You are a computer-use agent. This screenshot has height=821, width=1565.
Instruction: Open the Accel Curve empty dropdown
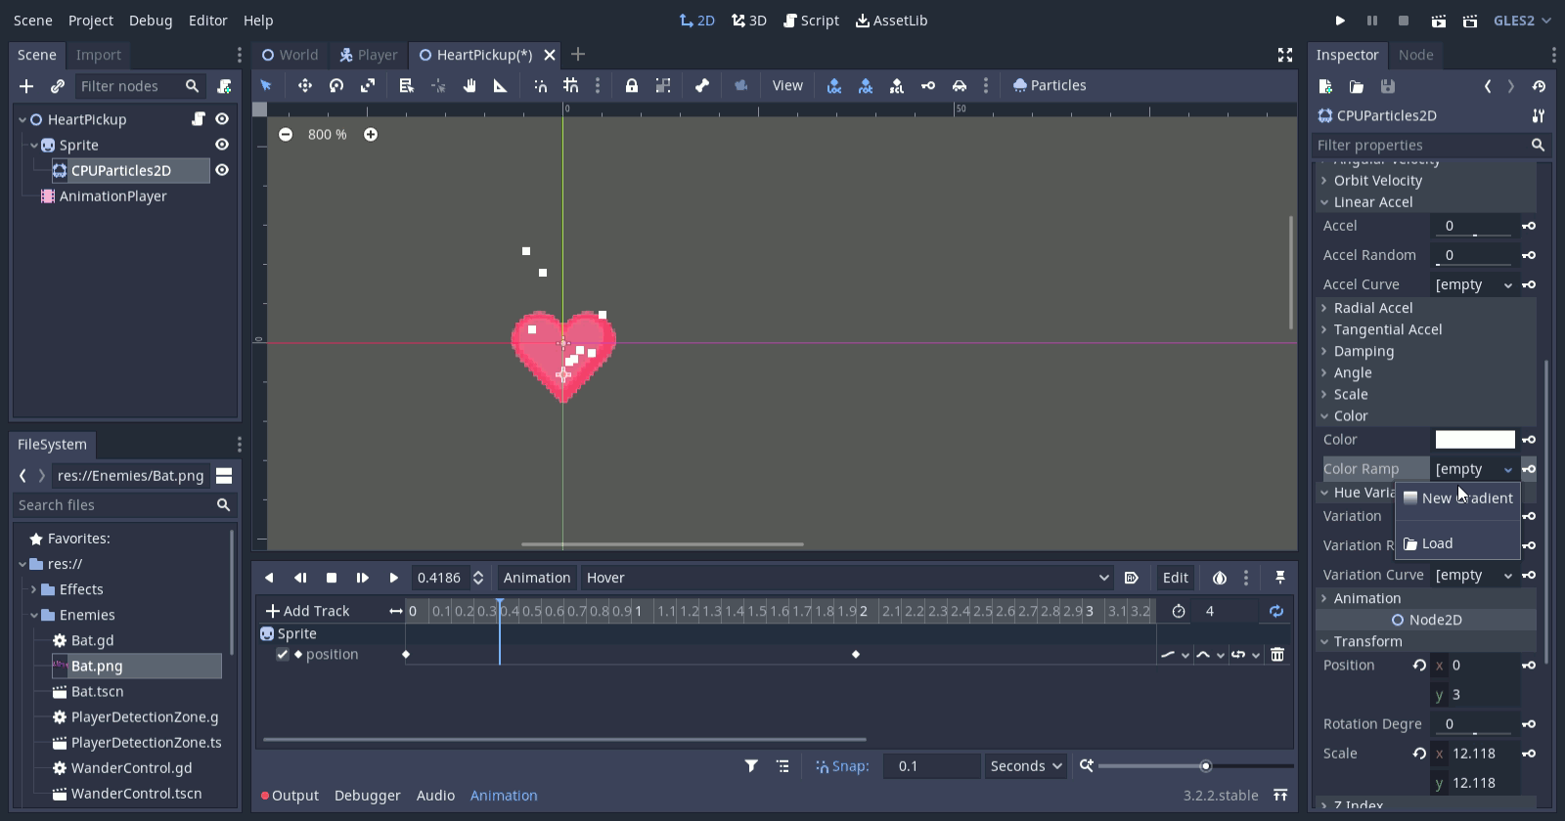click(1474, 284)
